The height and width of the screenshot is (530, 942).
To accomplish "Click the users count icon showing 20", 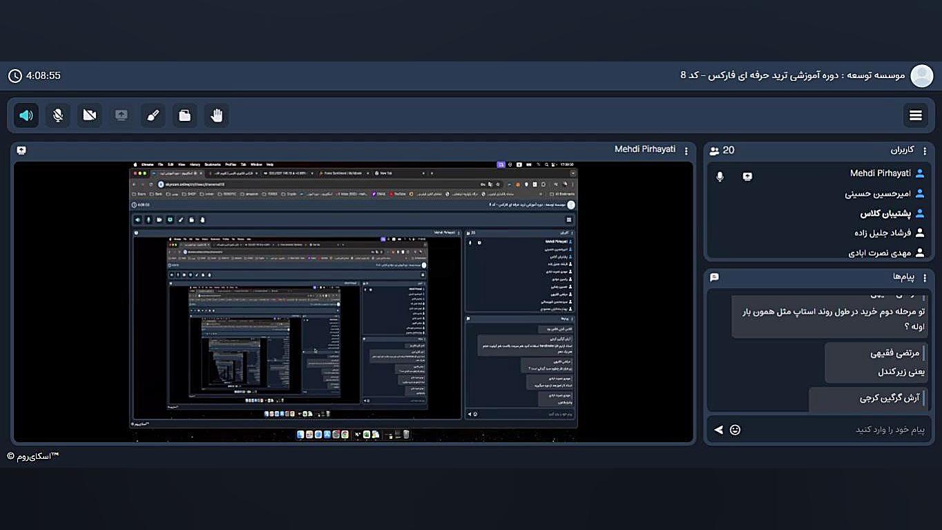I will tap(715, 151).
